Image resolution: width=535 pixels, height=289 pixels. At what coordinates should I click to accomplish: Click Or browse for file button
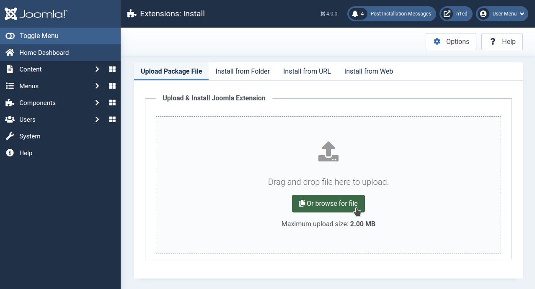click(x=328, y=204)
